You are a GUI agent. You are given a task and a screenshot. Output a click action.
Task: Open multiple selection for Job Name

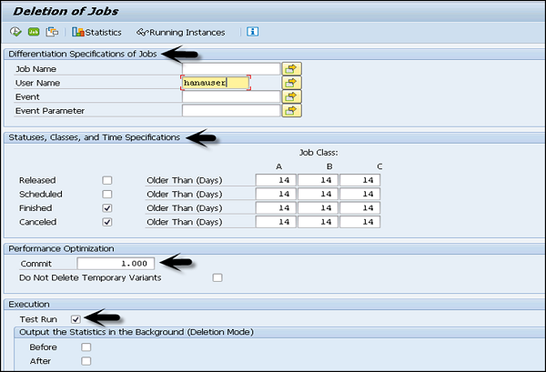click(x=291, y=69)
